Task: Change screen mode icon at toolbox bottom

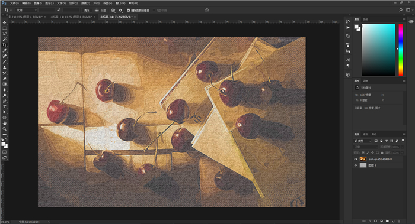Action: pos(5,158)
